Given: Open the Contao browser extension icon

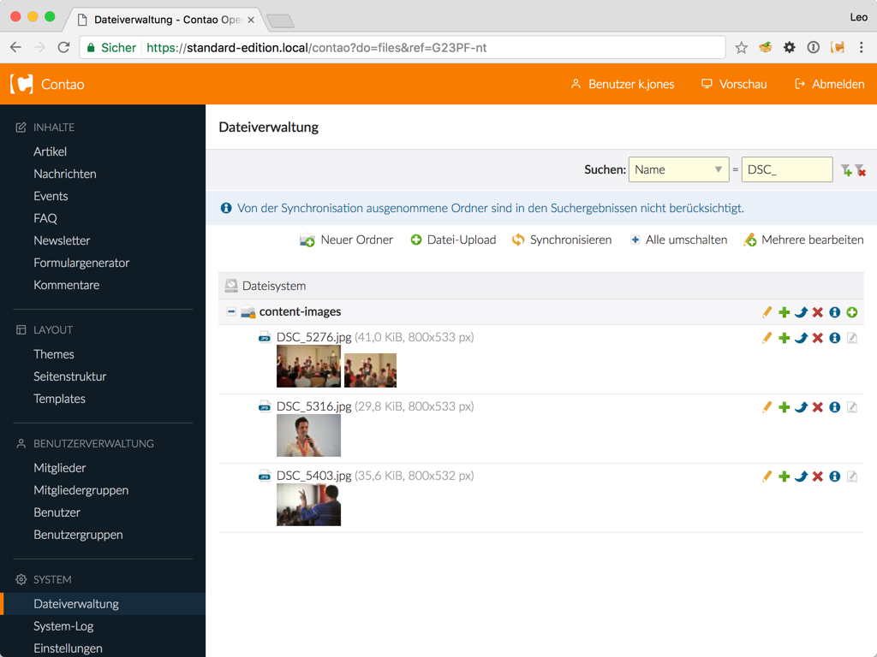Looking at the screenshot, I should (838, 48).
